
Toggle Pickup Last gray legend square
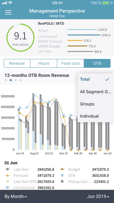coord(62,182)
